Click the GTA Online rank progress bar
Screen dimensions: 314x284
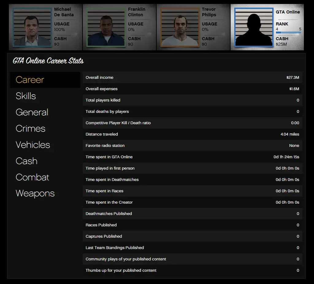288,33
